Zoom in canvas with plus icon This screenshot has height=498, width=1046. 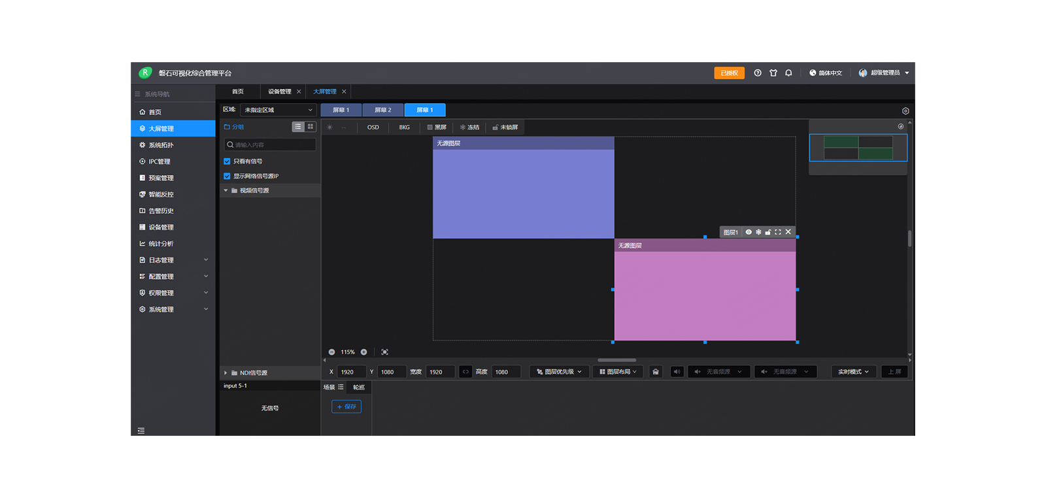[363, 352]
